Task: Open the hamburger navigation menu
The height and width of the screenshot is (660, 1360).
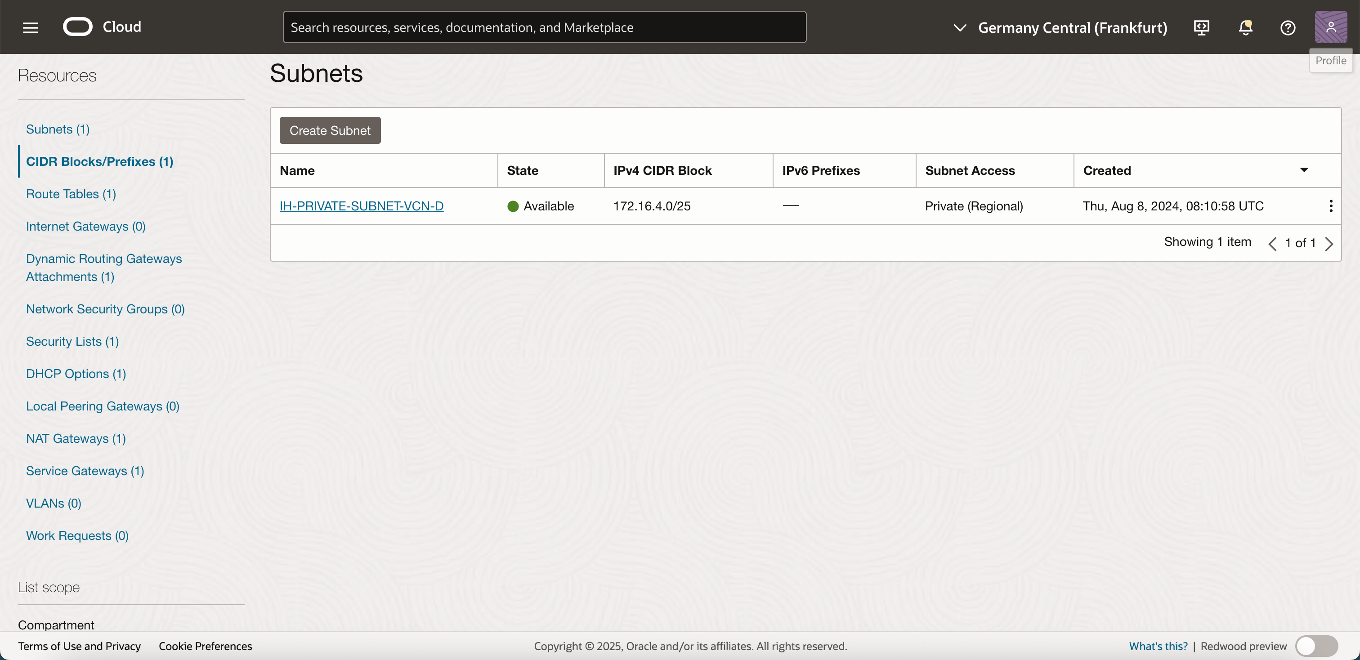Action: (x=31, y=27)
